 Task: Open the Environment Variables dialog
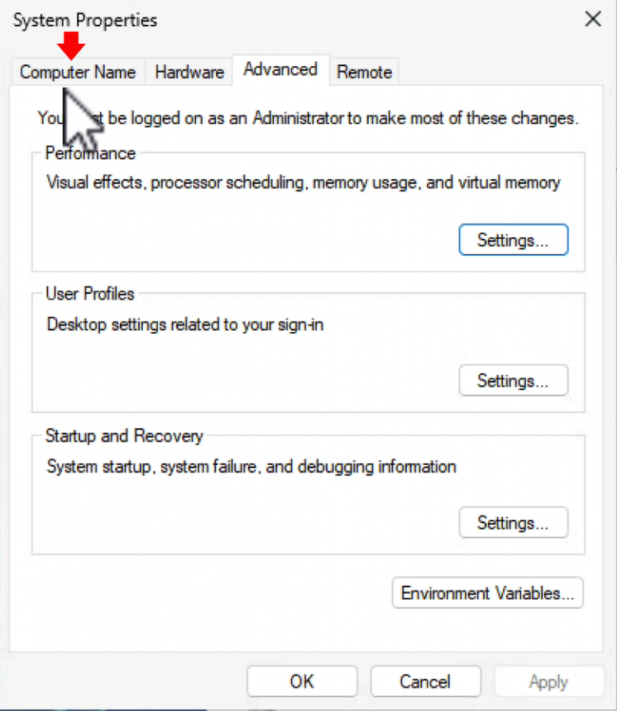point(487,593)
